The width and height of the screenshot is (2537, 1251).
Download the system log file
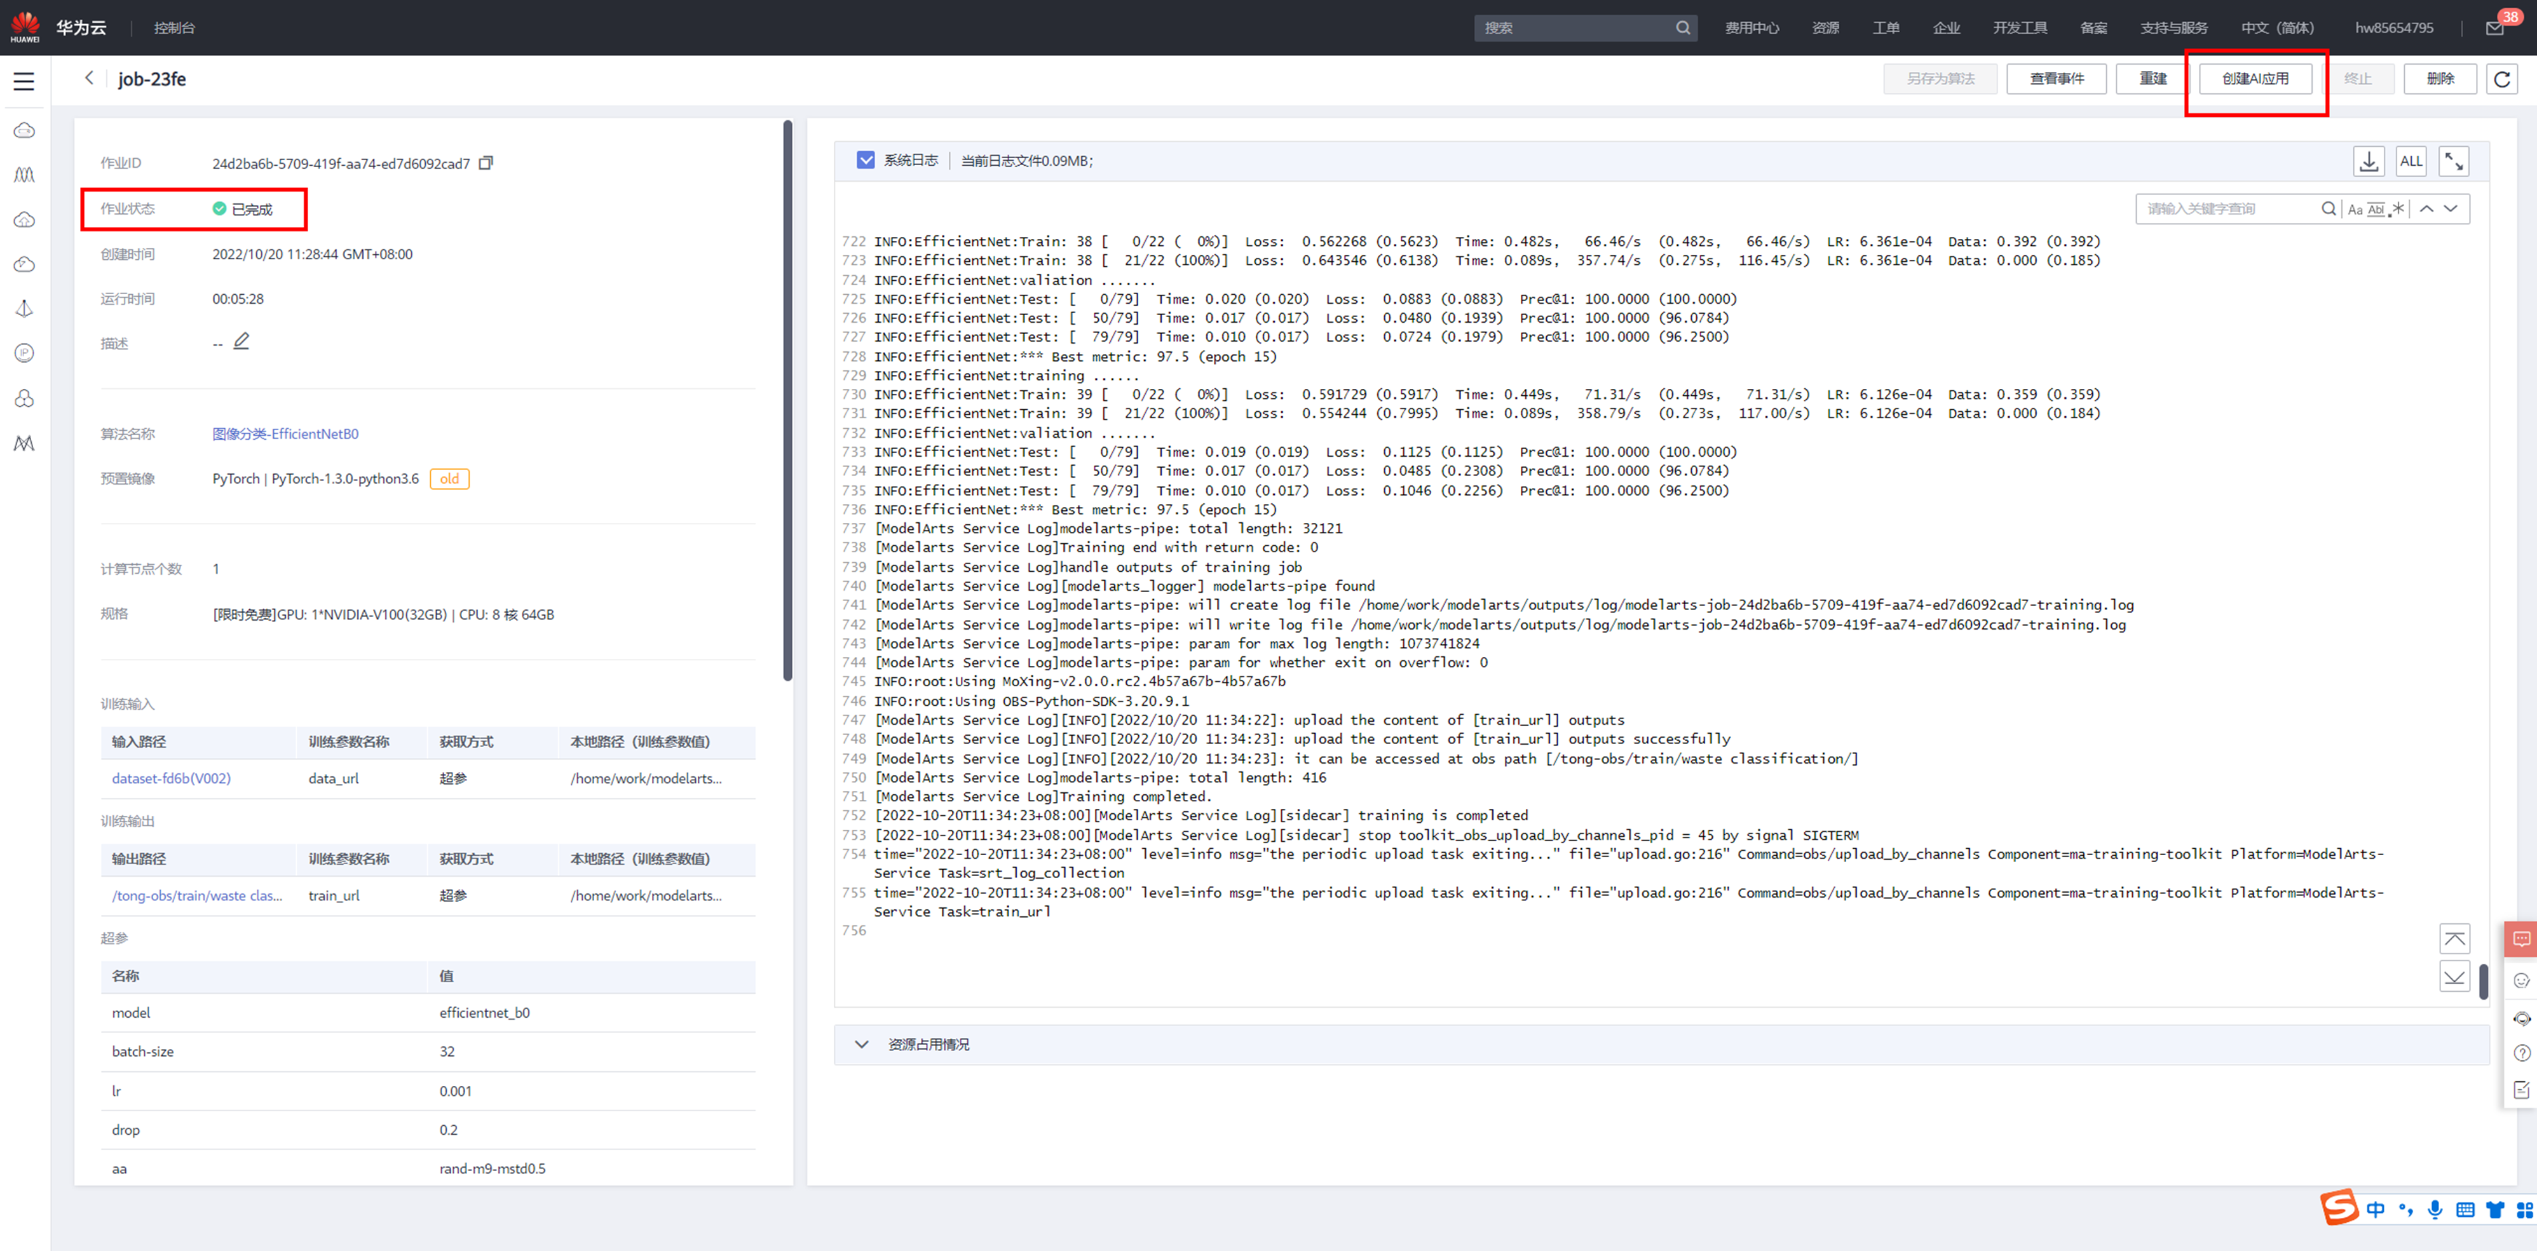tap(2369, 161)
